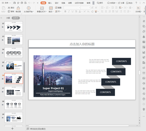Click to add notes (单击此处添加备注) bar
Image resolution: width=146 pixels, height=131 pixels.
tap(38, 129)
